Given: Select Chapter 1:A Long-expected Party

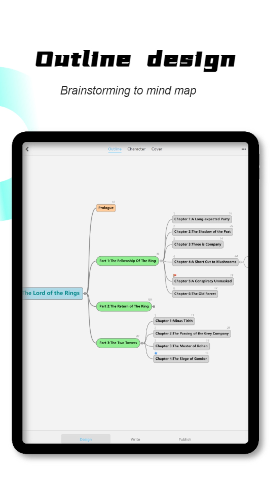Looking at the screenshot, I should pyautogui.click(x=202, y=219).
